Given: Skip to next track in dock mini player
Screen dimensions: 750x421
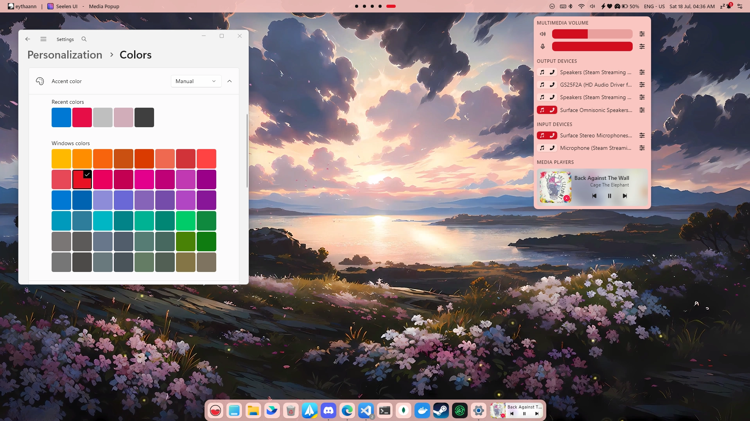Looking at the screenshot, I should click(x=537, y=414).
